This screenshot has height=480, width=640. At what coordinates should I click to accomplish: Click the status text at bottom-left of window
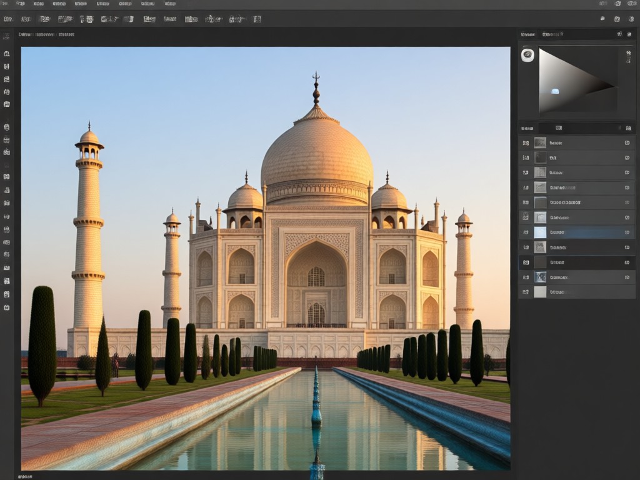25,476
